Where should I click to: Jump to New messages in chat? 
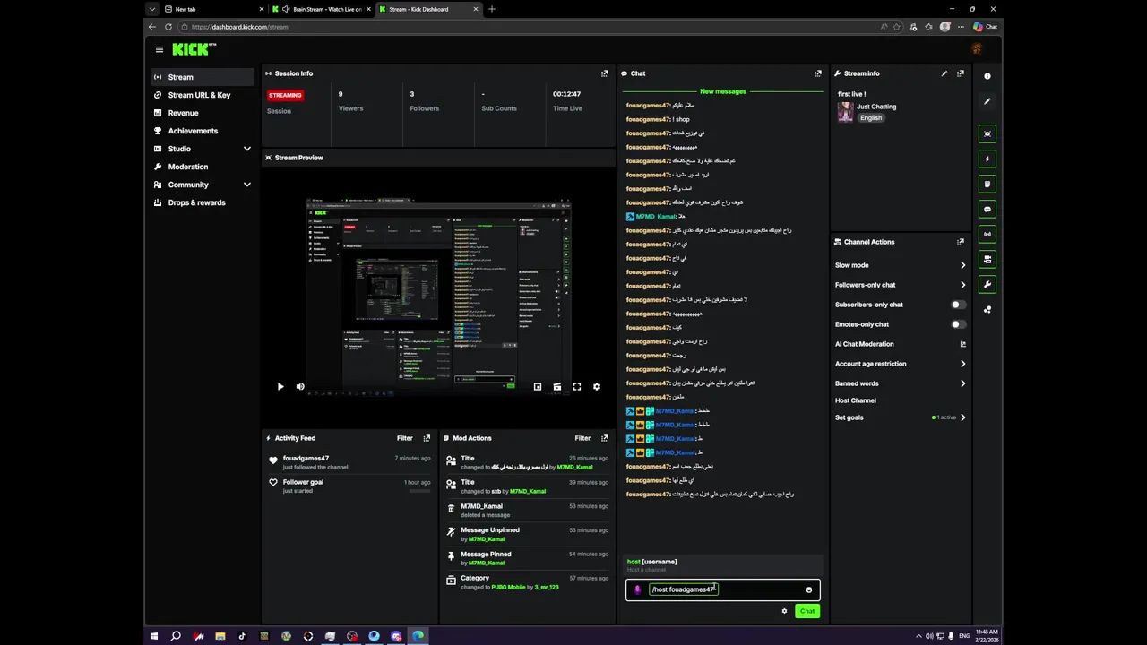coord(723,91)
